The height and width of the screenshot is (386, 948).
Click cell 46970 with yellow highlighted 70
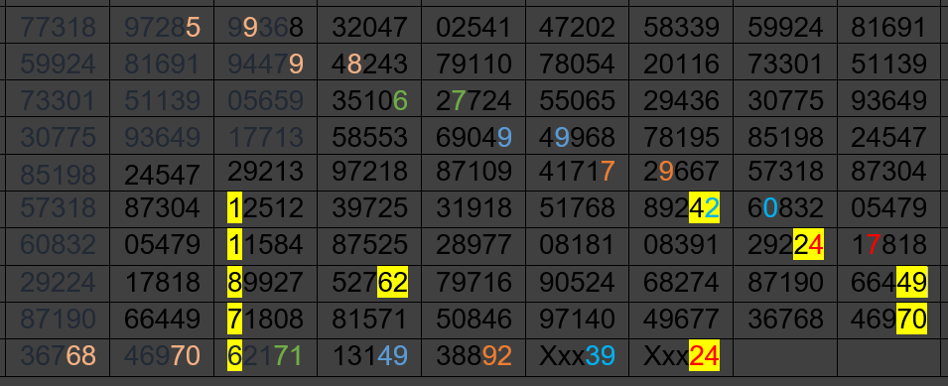[x=888, y=321]
